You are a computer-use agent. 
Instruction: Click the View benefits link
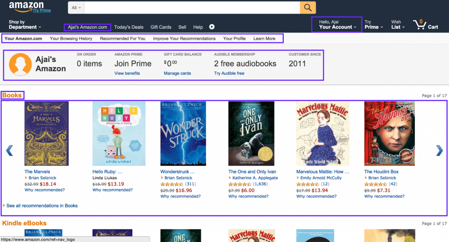click(127, 73)
